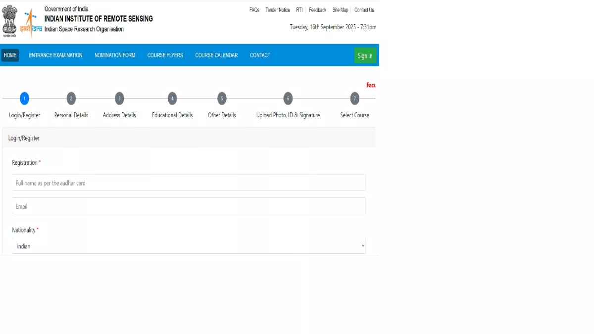594x334 pixels.
Task: Select step 1 circle Login/Register
Action: pos(24,98)
